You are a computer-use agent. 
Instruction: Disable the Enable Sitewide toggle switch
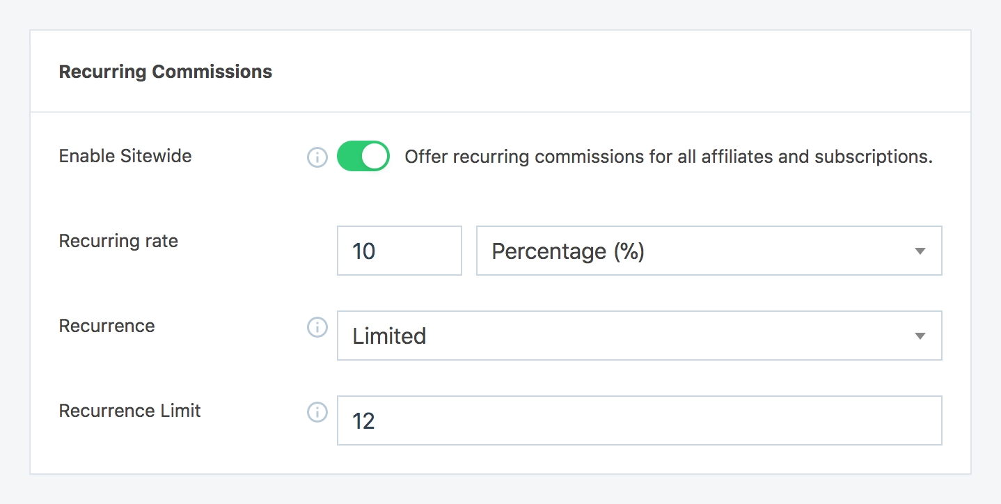pyautogui.click(x=363, y=157)
